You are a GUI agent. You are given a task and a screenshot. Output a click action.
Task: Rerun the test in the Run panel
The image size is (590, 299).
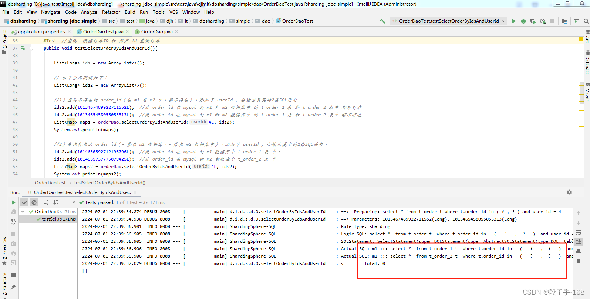13,202
